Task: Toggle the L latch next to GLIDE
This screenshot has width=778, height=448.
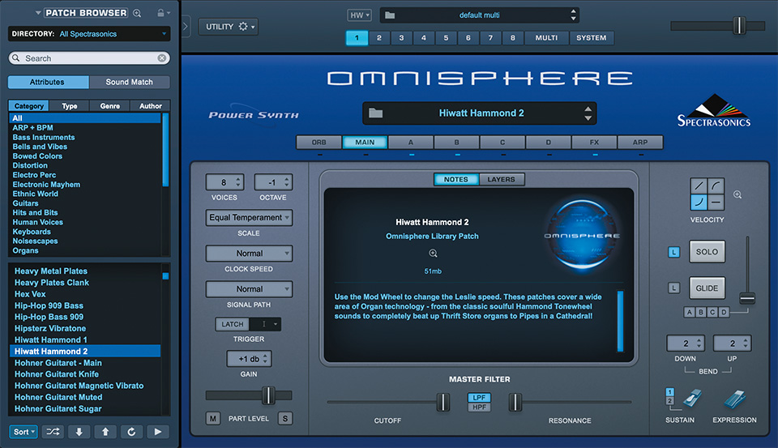Action: [673, 288]
